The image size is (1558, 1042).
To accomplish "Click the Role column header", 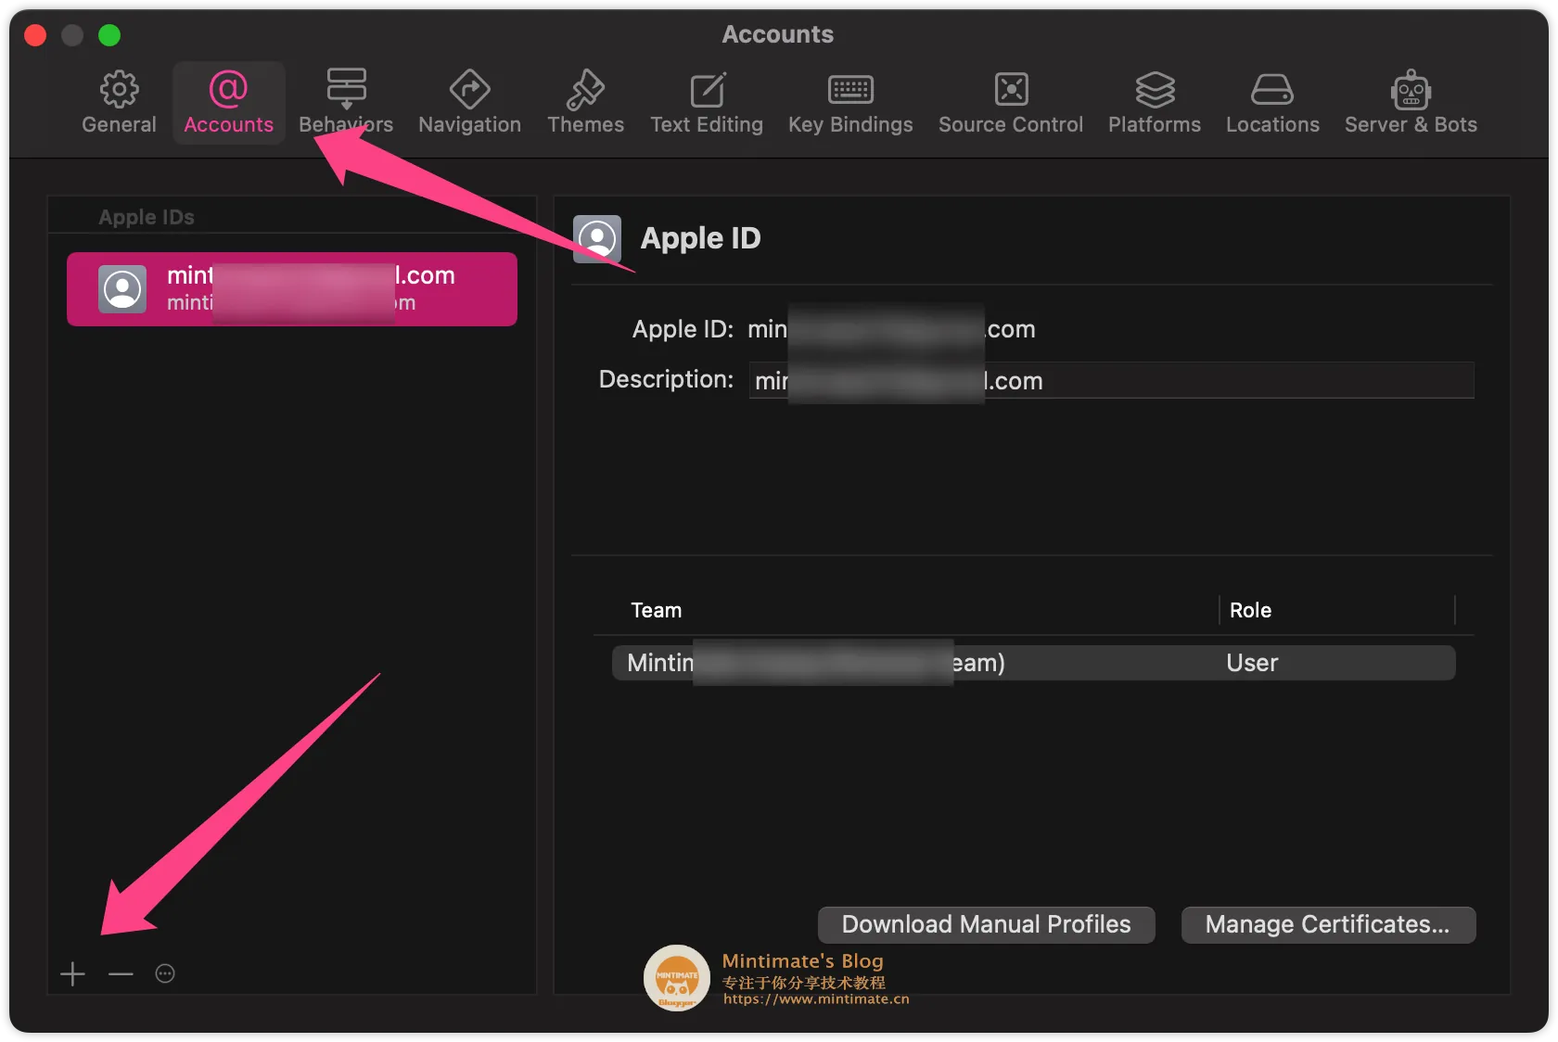I will click(x=1250, y=610).
